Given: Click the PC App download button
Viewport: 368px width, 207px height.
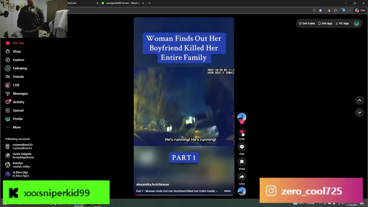Looking at the screenshot, I should click(x=342, y=24).
